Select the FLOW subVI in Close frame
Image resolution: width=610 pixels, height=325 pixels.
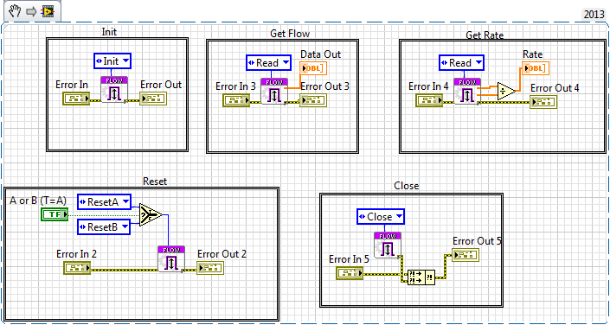tap(386, 245)
